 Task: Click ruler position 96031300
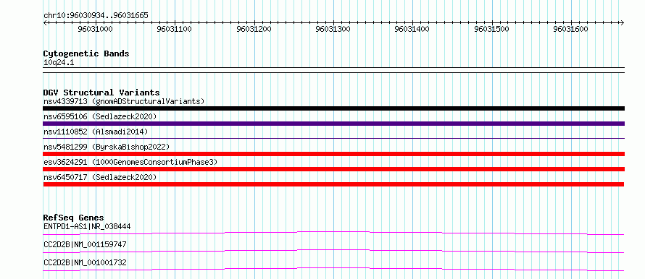pyautogui.click(x=333, y=29)
